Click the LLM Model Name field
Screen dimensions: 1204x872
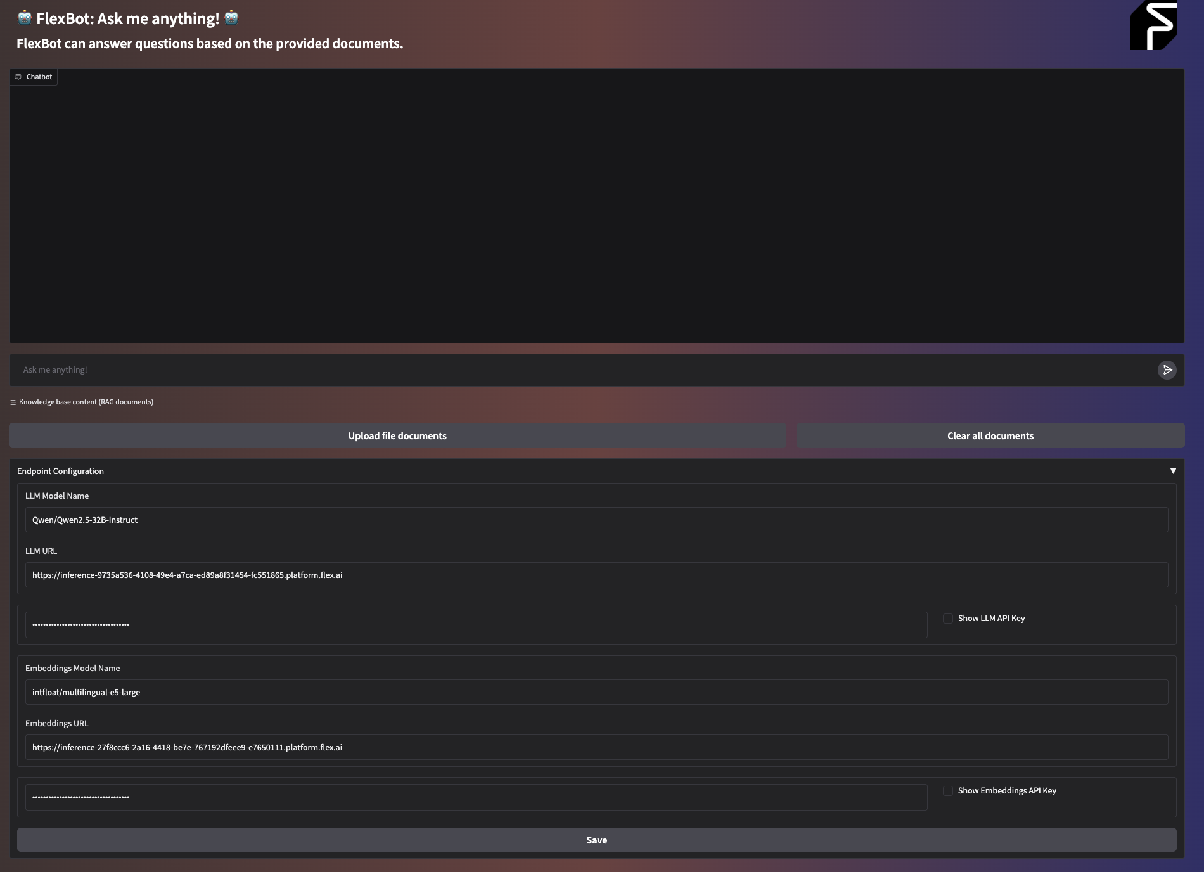(x=596, y=520)
